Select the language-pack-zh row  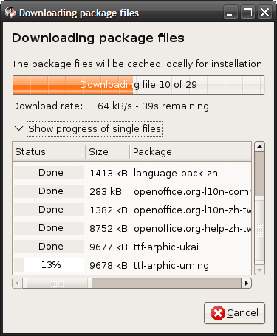coord(132,173)
